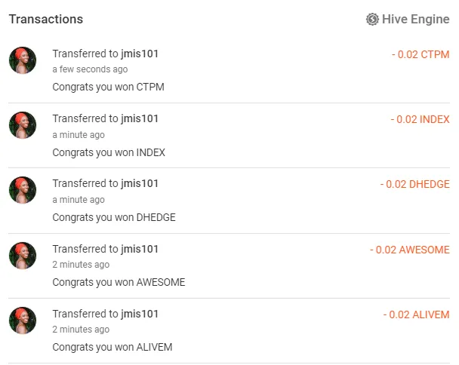Click avatar on the DHEDGE transfer row
This screenshot has height=365, width=459.
(23, 190)
